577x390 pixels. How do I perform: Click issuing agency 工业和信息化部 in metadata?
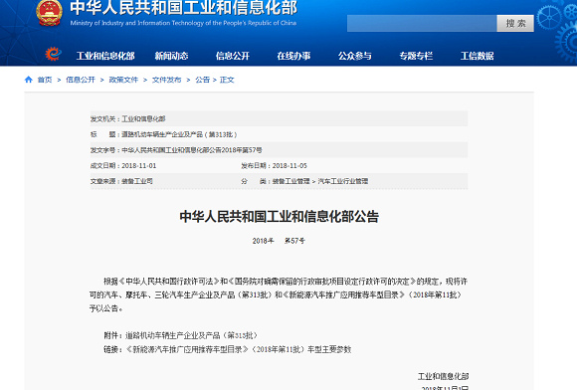pyautogui.click(x=143, y=118)
